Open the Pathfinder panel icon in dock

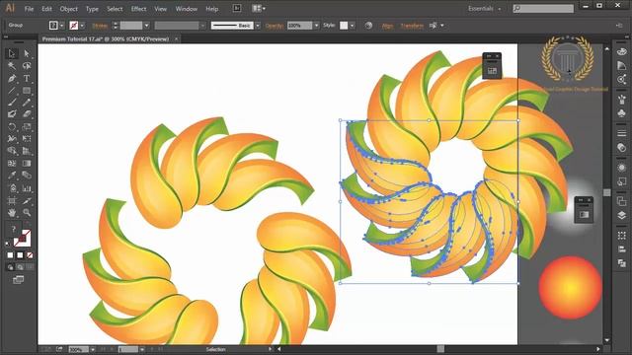coord(621,263)
